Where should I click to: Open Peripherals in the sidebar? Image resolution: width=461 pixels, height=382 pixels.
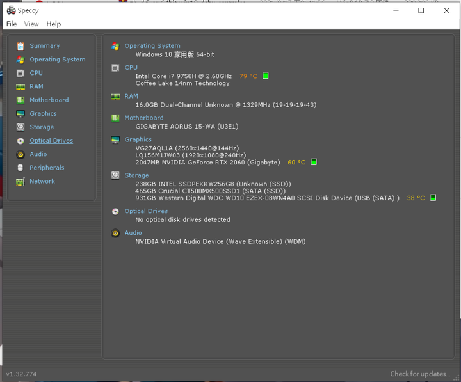[x=47, y=168]
